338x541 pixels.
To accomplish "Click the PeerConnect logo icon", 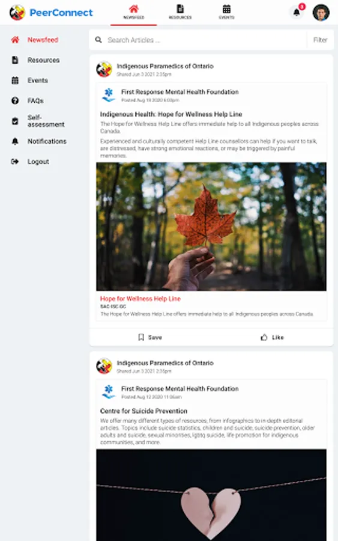I will [x=17, y=13].
